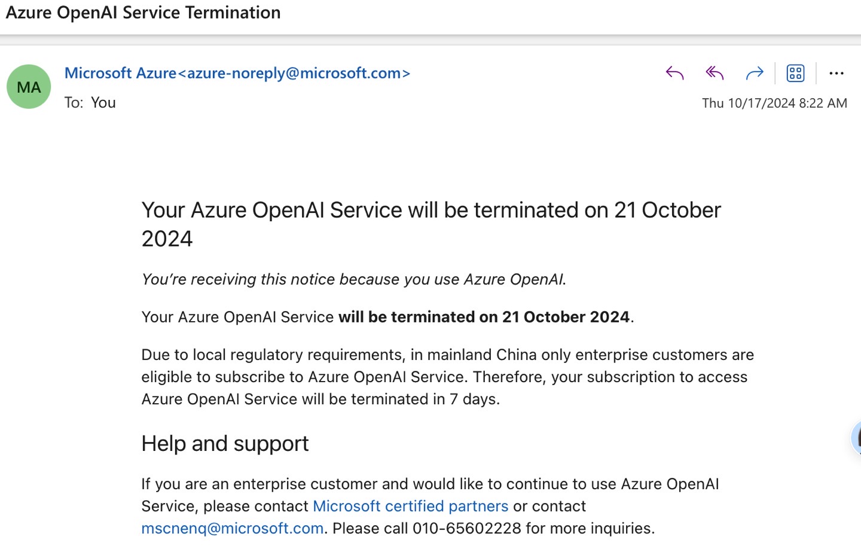861x558 pixels.
Task: Forward this email using the arrow icon
Action: [x=755, y=74]
